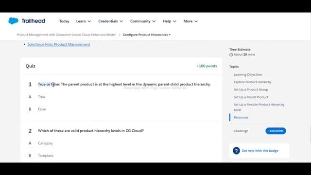
Task: Open the Today menu item
Action: click(64, 21)
